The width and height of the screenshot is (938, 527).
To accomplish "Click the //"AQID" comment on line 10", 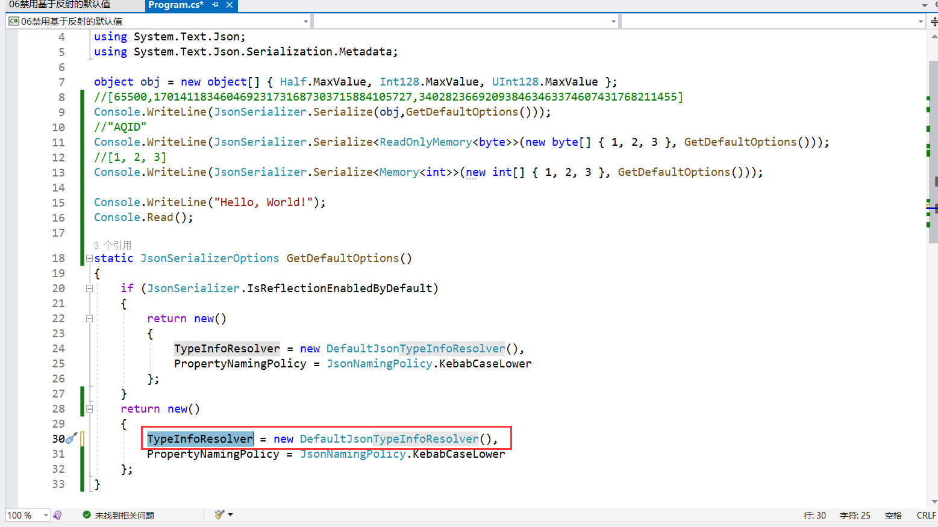I will (120, 127).
